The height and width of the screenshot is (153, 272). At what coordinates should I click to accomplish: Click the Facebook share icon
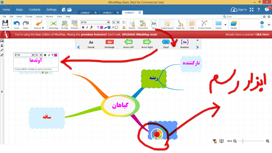click(262, 23)
